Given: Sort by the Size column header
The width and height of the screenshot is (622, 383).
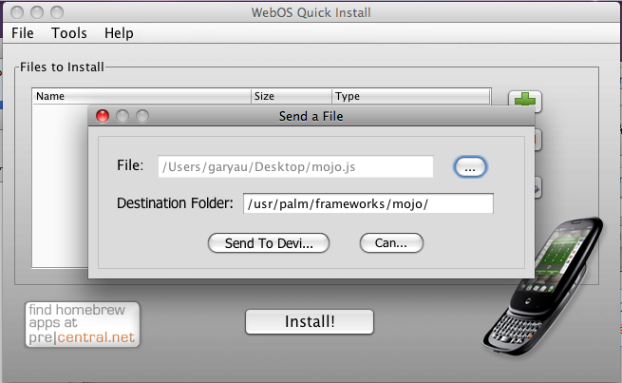Looking at the screenshot, I should (292, 96).
